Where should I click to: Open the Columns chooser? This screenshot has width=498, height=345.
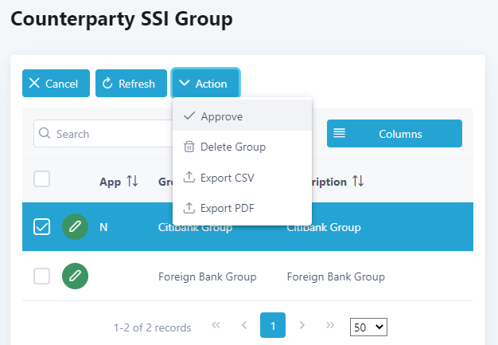(x=394, y=134)
